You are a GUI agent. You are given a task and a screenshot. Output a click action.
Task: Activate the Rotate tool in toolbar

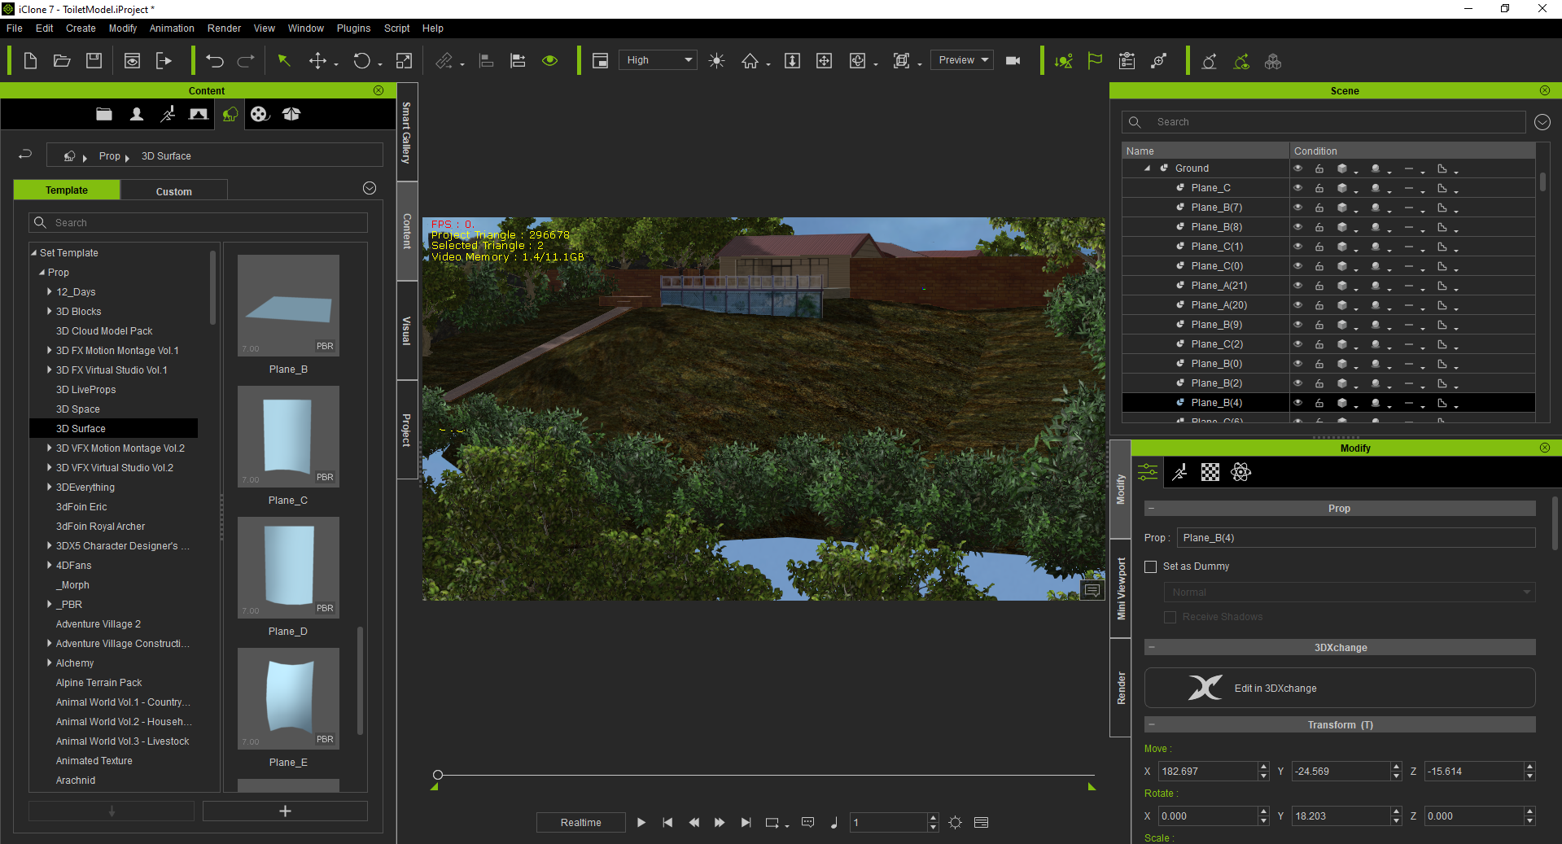(x=361, y=61)
